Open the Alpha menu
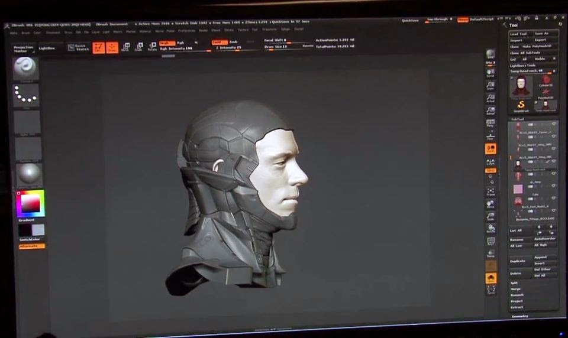This screenshot has width=568, height=338. [x=14, y=33]
